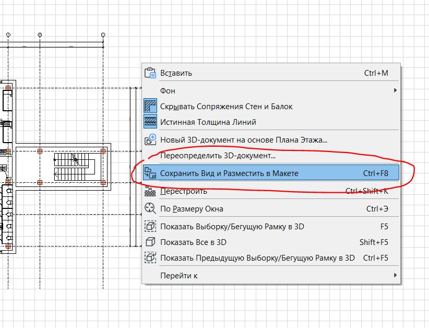Click the show previous selection in 3D icon

tap(150, 257)
